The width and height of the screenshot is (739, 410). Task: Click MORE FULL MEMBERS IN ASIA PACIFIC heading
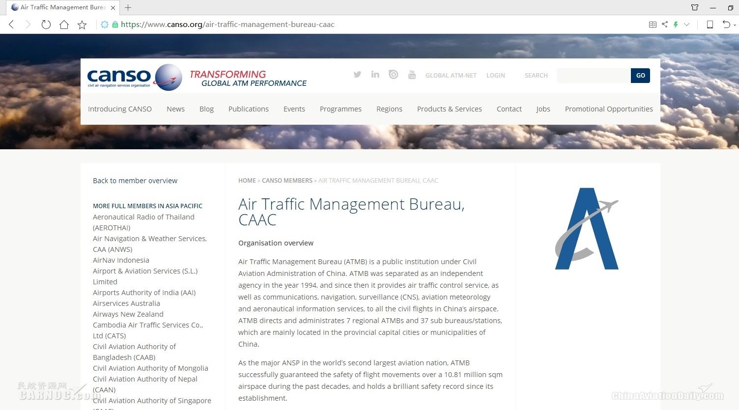(x=147, y=206)
